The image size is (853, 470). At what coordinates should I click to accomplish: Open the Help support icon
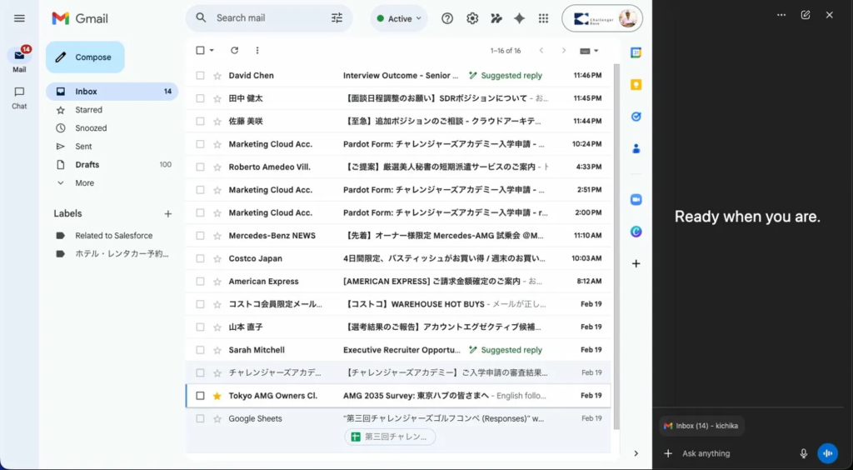(447, 18)
